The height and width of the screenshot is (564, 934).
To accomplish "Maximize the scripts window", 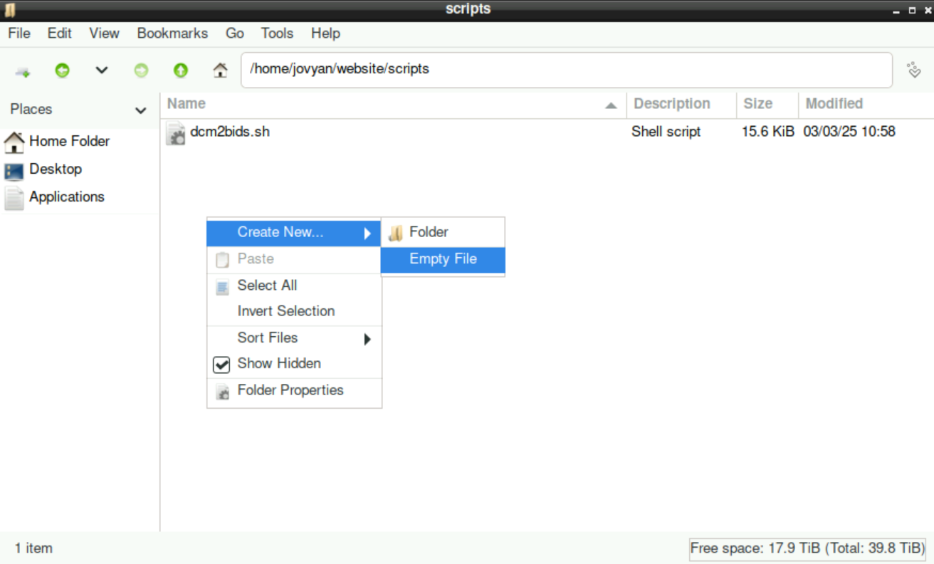I will point(913,11).
